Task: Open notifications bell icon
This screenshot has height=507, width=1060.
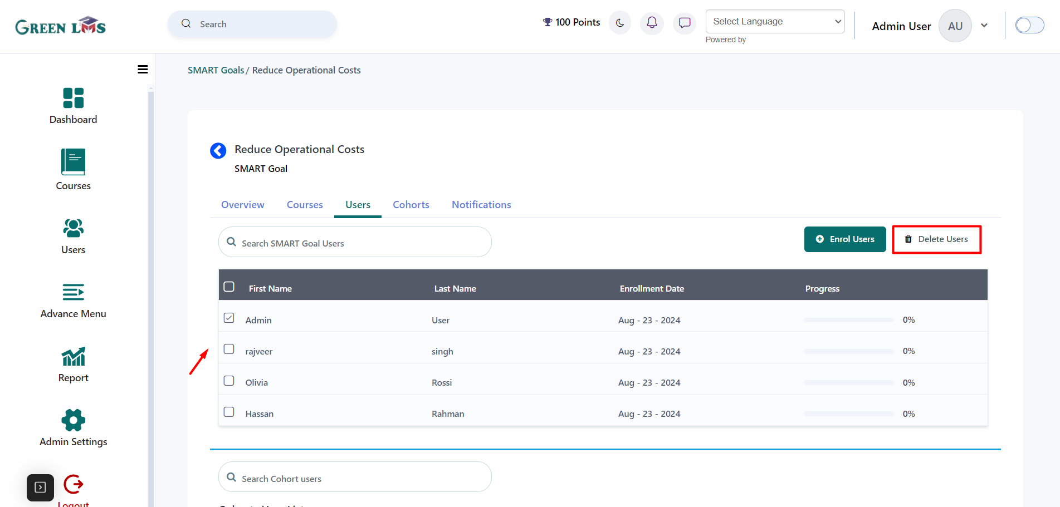Action: pyautogui.click(x=652, y=23)
